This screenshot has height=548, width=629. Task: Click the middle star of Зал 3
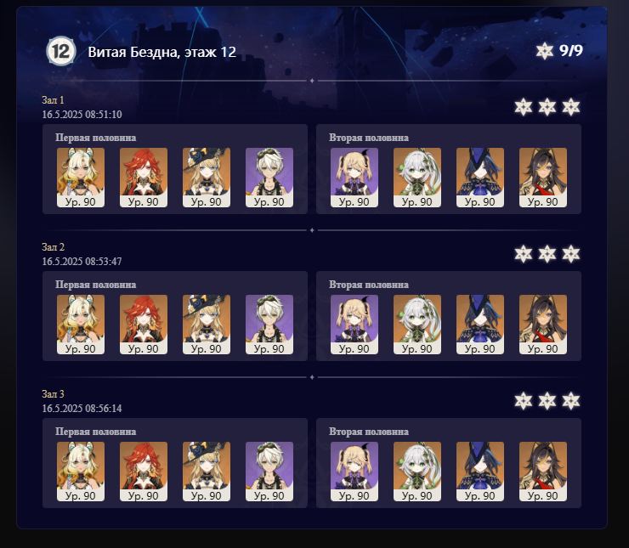547,401
